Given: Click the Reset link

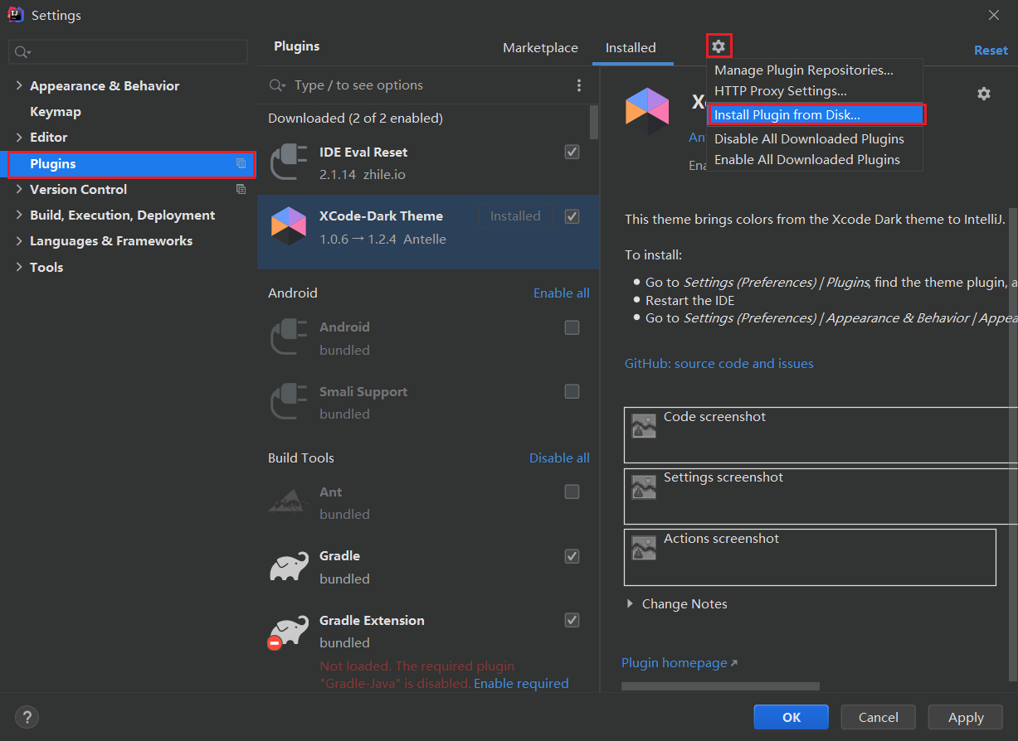Looking at the screenshot, I should [991, 51].
